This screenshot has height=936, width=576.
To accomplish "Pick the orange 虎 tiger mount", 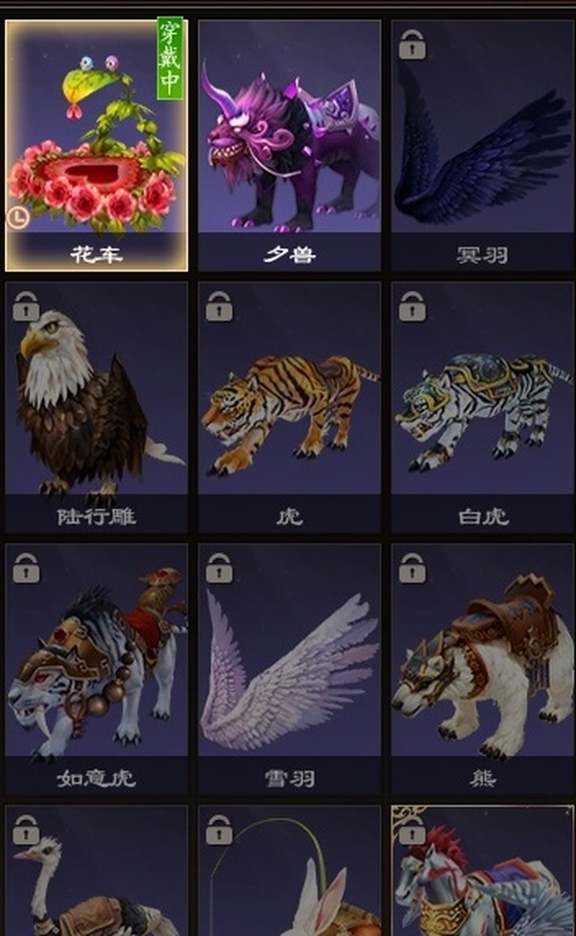I will pos(290,407).
